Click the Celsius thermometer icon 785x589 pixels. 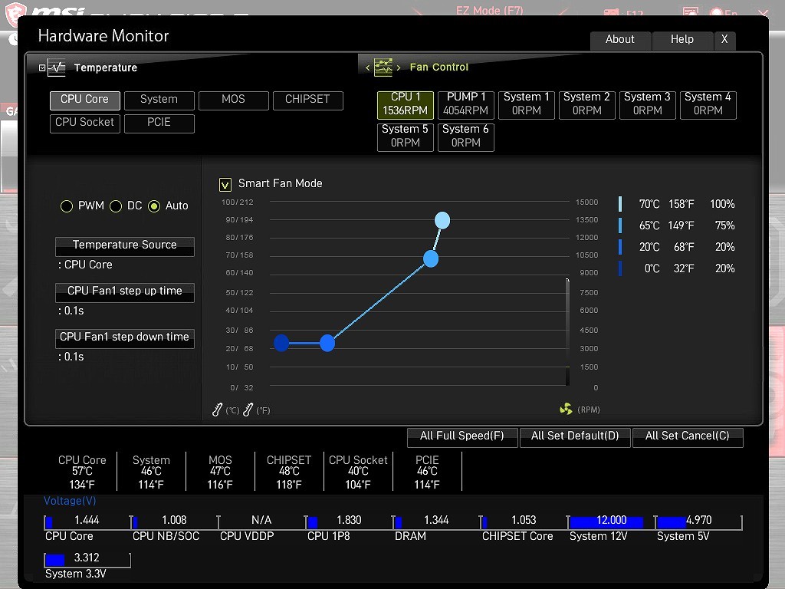tap(218, 410)
